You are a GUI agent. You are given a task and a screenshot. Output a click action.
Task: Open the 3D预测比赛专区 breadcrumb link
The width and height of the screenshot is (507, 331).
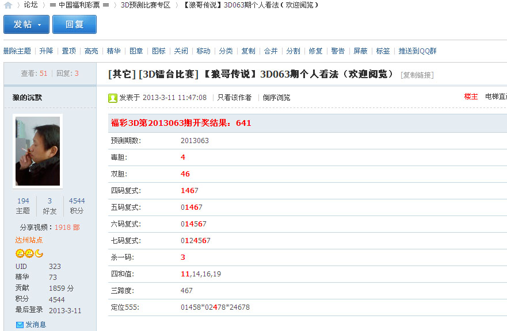coord(146,5)
